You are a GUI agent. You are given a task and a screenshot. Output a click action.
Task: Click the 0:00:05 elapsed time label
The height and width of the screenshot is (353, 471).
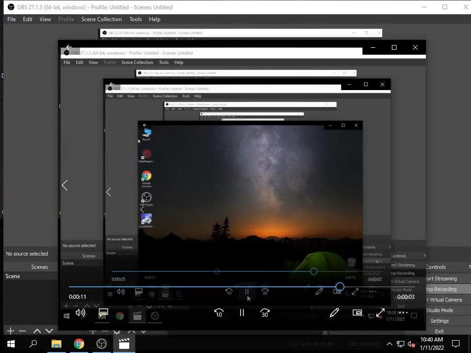[118, 279]
